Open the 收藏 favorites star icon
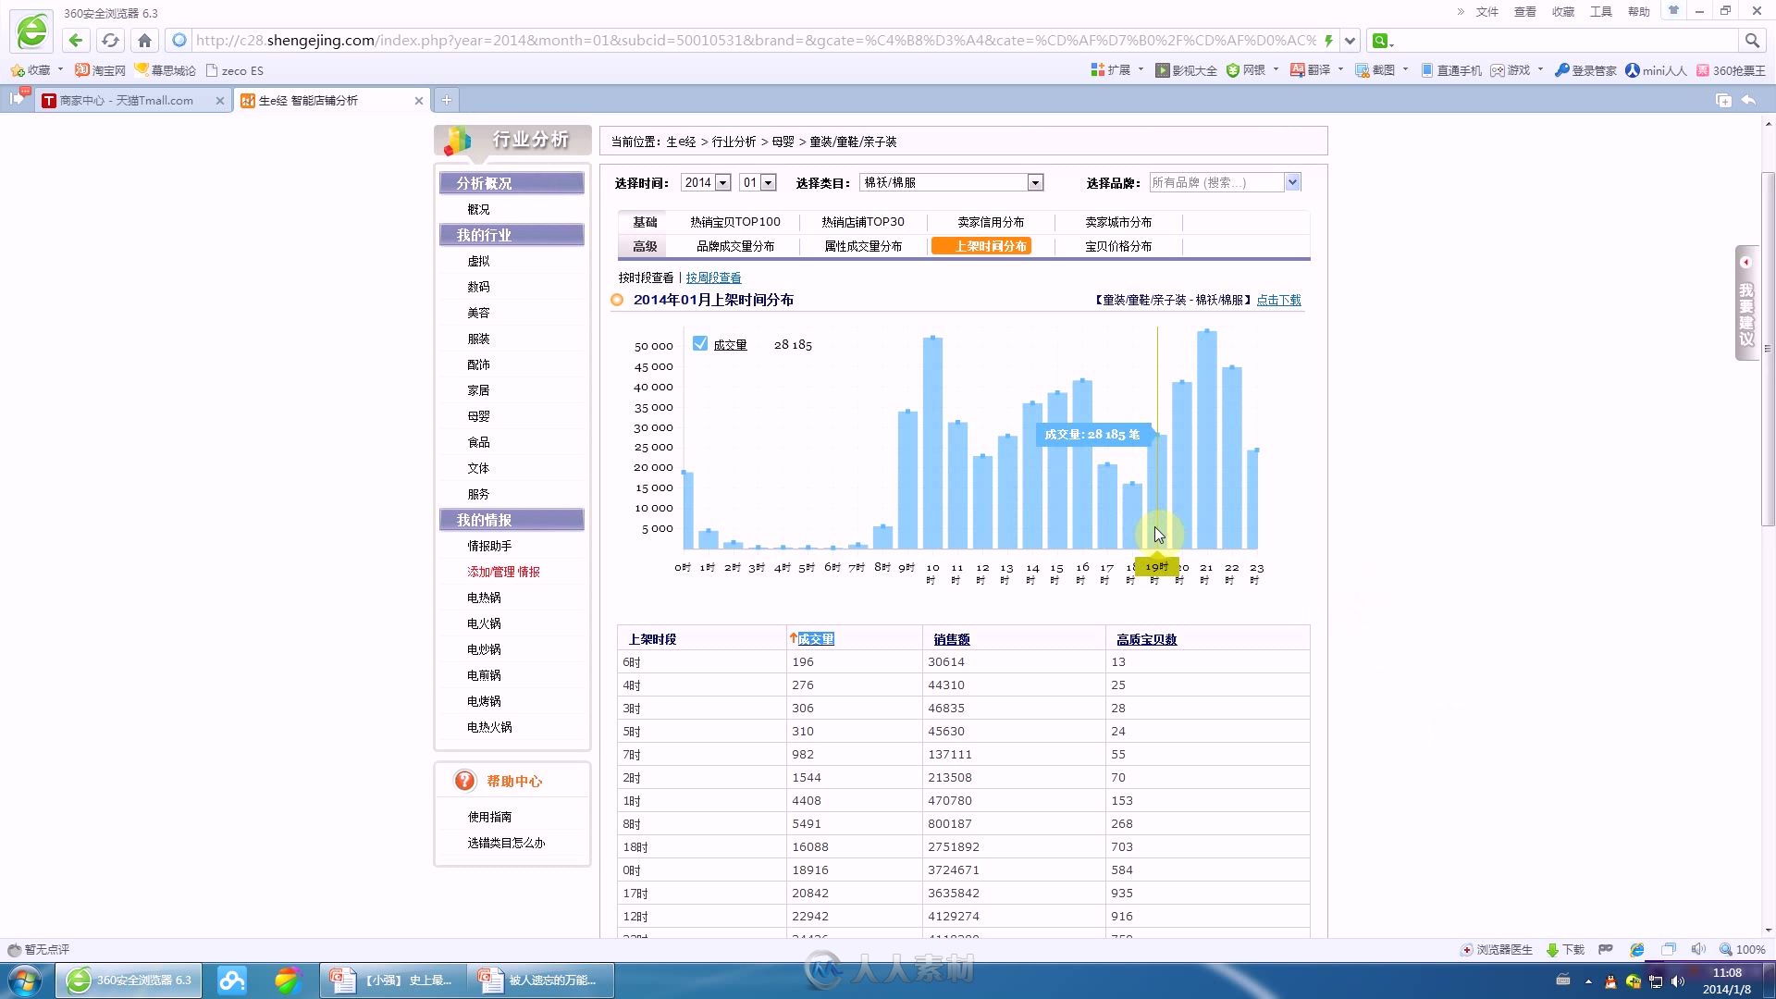This screenshot has height=999, width=1776. click(18, 70)
